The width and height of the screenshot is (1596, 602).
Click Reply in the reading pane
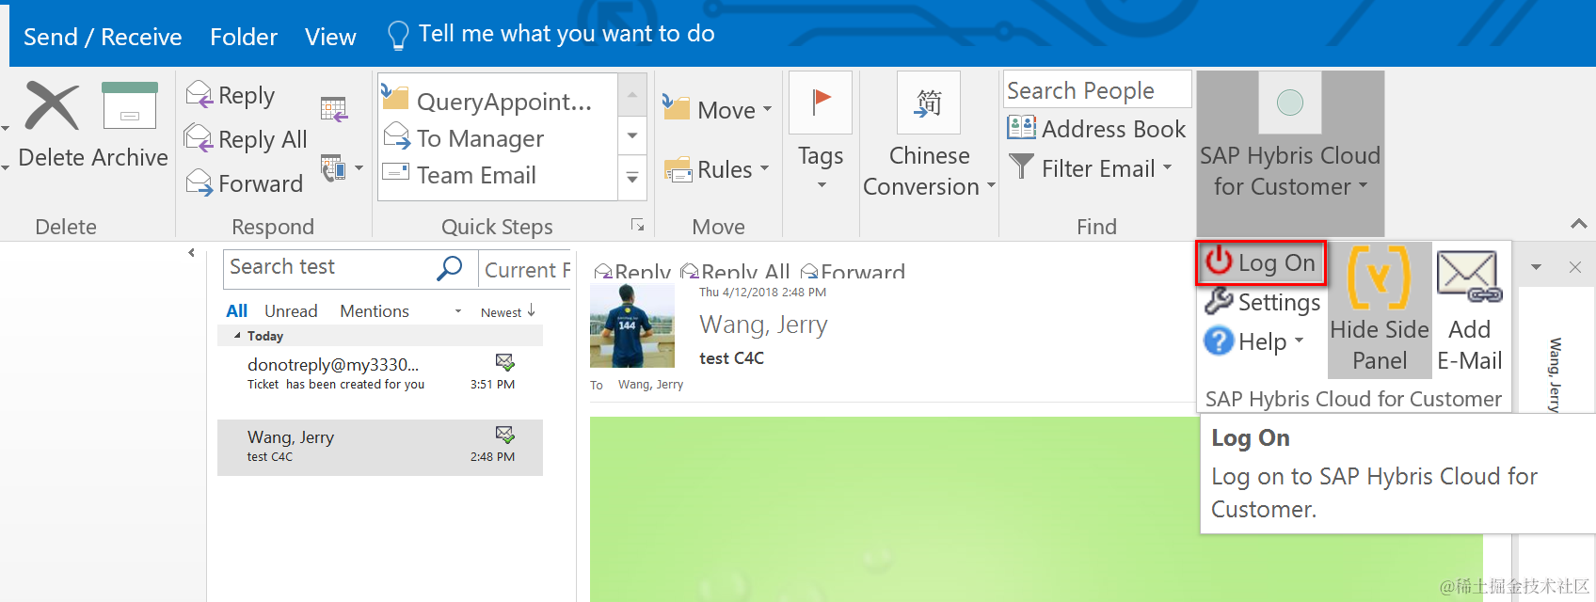(x=632, y=271)
